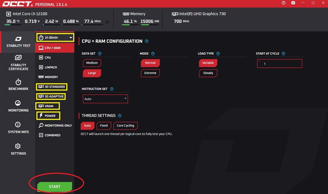Click the grid dots icon next to CPU stats

pos(107,22)
